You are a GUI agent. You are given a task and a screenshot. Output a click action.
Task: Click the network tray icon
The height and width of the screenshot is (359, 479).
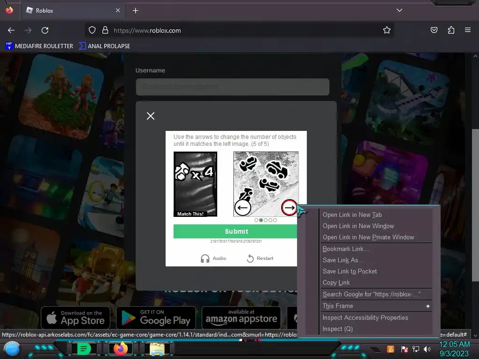click(416, 349)
